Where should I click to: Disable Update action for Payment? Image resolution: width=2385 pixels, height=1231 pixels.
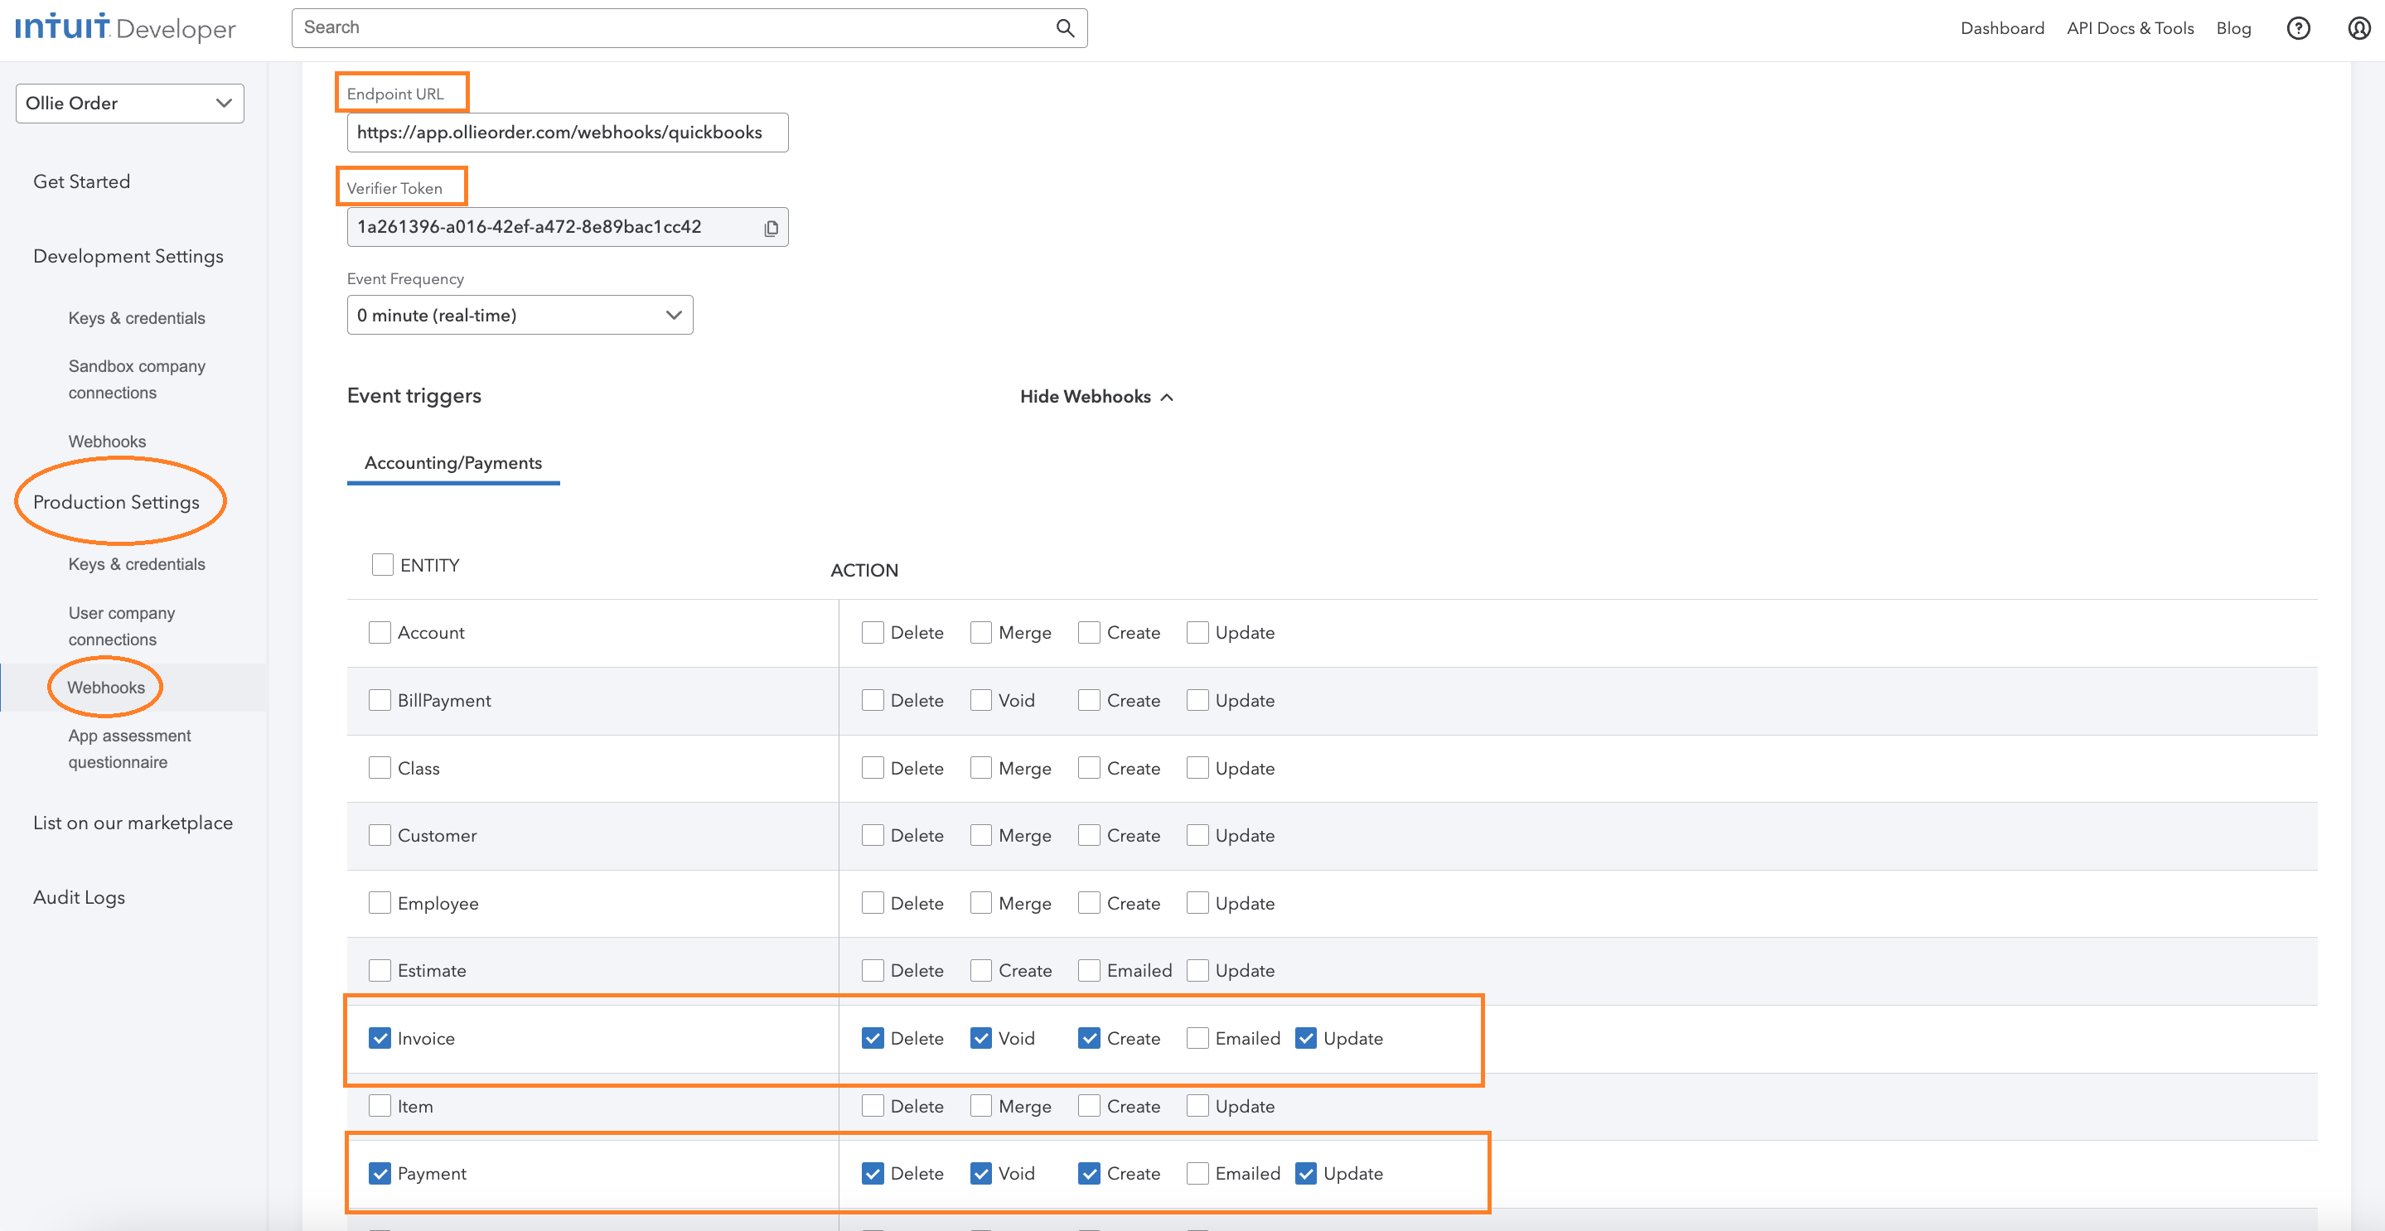click(1305, 1173)
